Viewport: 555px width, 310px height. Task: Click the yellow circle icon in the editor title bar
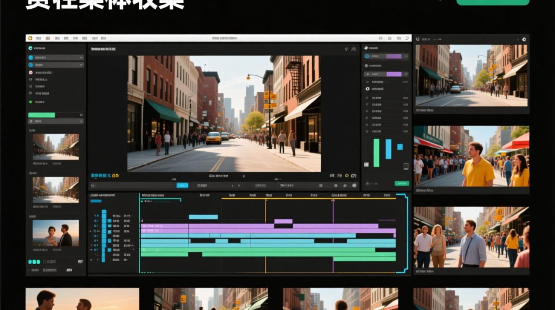(30, 38)
